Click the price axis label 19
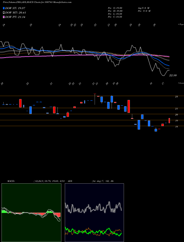 (x=176, y=121)
